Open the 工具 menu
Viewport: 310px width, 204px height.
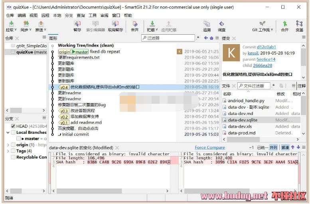click(93, 16)
